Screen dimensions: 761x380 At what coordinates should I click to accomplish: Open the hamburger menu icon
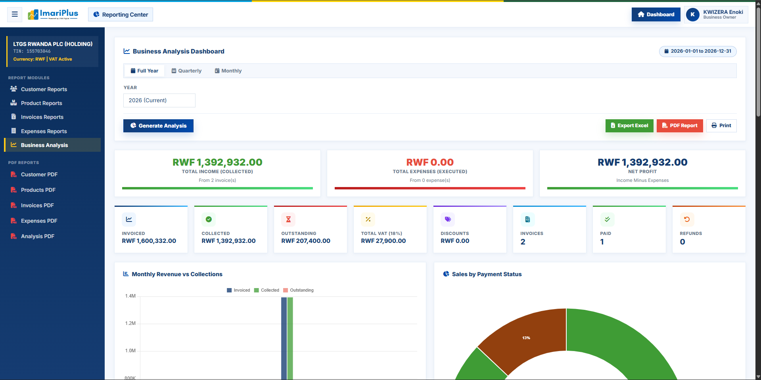15,14
